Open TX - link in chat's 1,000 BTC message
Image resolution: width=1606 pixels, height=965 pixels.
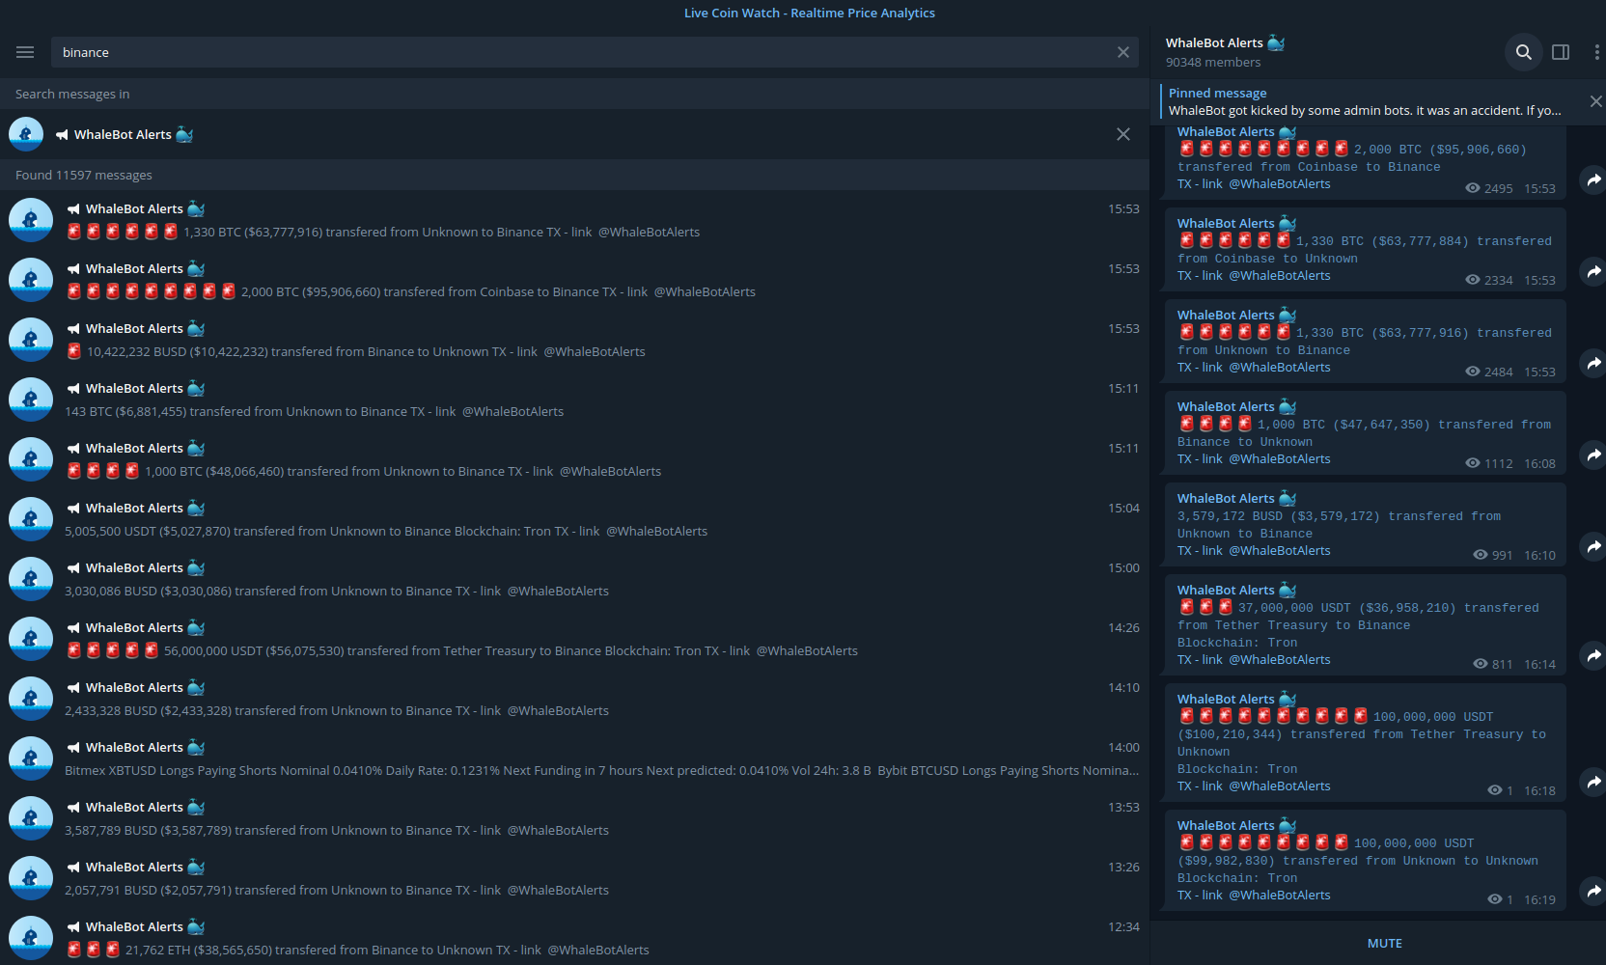pyautogui.click(x=1200, y=458)
